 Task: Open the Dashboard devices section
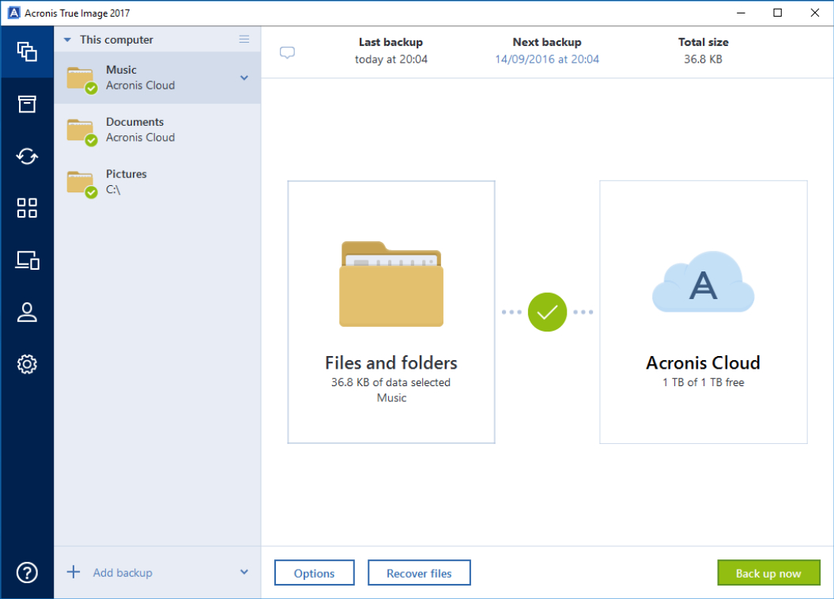click(27, 260)
